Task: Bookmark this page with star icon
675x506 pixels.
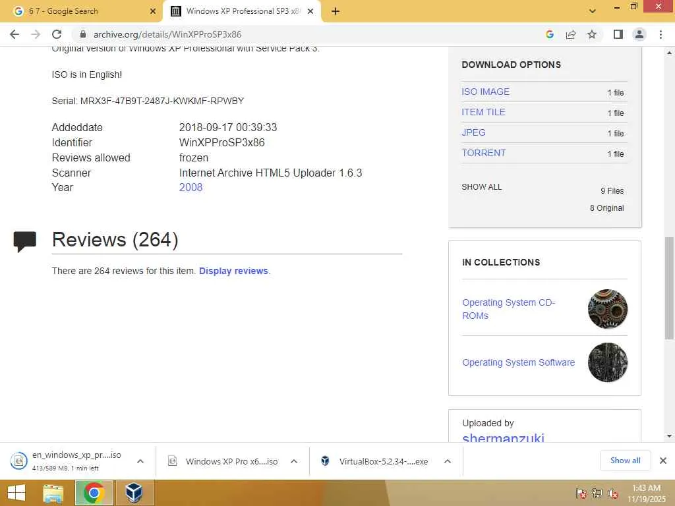Action: tap(592, 34)
